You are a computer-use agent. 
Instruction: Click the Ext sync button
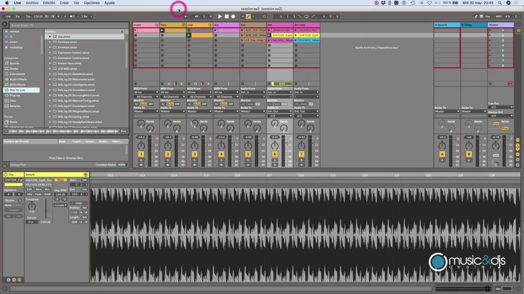pos(17,16)
